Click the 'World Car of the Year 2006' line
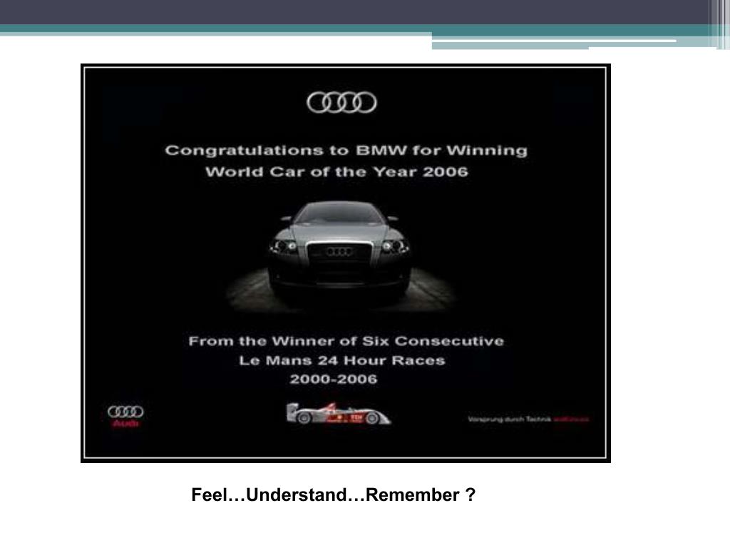The image size is (730, 548). coord(336,172)
